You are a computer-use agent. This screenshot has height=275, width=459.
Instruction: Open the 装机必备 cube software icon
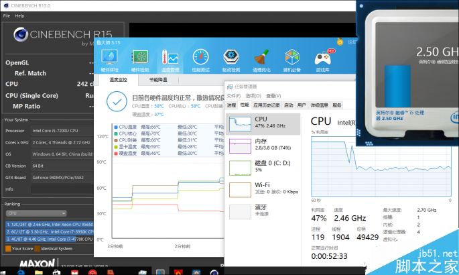pos(292,60)
